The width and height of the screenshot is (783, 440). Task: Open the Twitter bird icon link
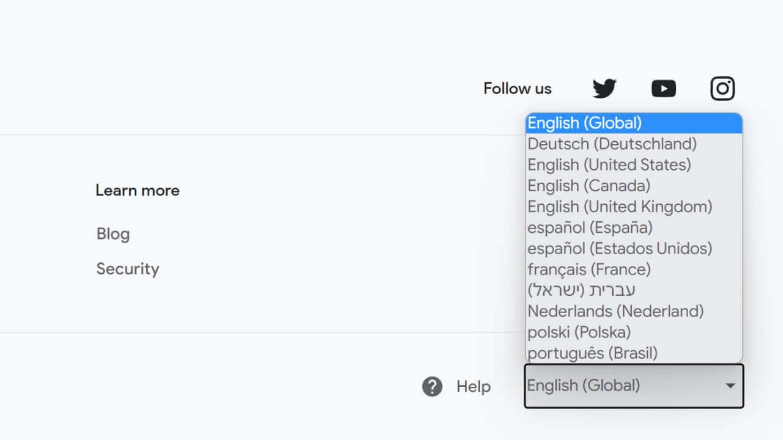pyautogui.click(x=604, y=89)
